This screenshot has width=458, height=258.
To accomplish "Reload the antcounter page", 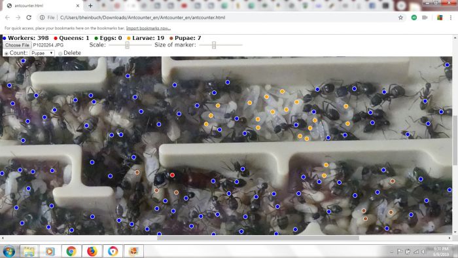I will click(x=29, y=18).
